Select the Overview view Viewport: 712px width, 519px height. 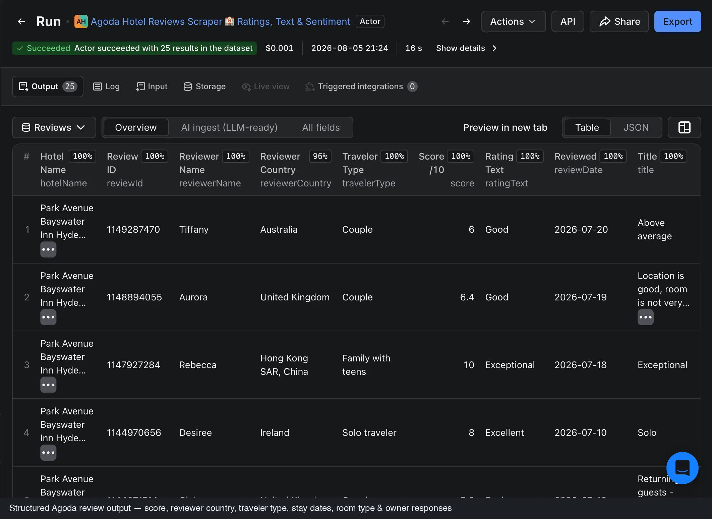pos(136,127)
